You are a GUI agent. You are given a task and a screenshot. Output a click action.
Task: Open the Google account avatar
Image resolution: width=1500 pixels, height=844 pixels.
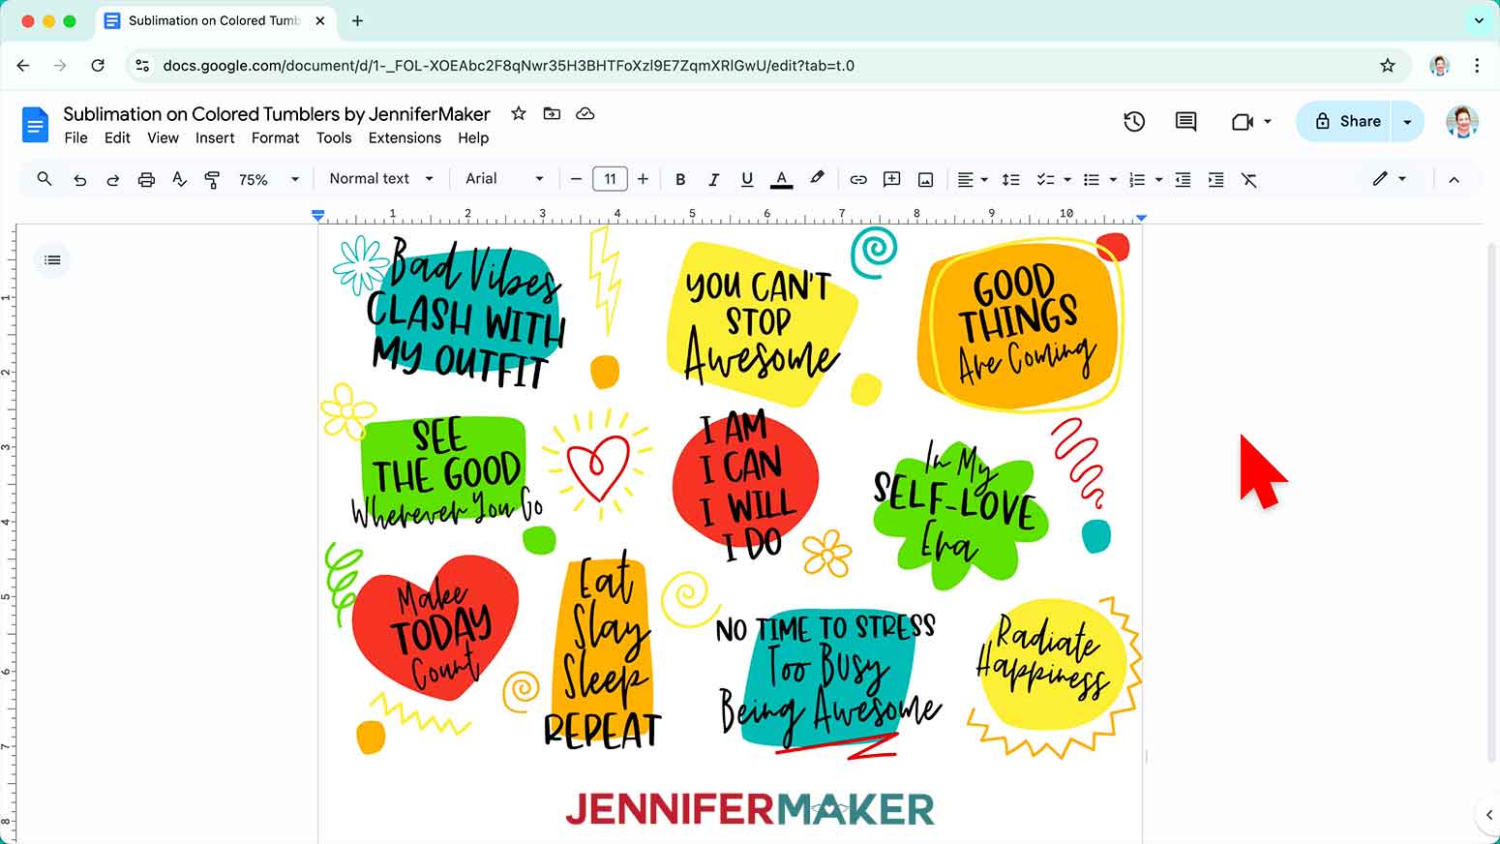(x=1462, y=121)
